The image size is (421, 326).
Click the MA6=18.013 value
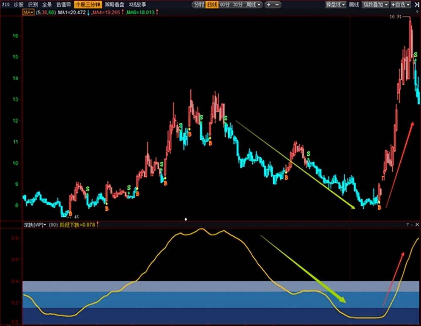tap(141, 12)
